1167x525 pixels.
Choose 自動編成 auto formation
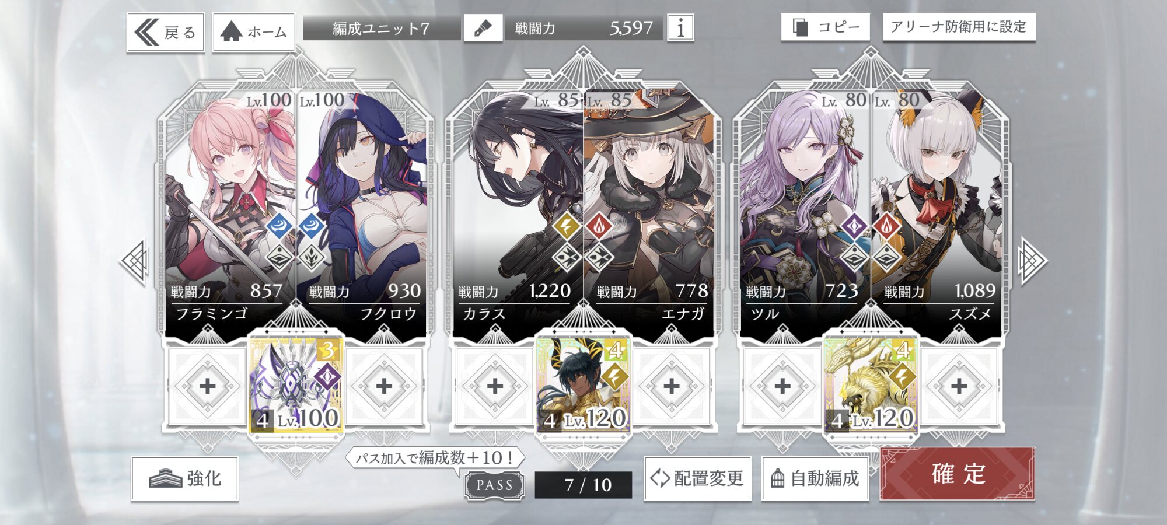815,478
